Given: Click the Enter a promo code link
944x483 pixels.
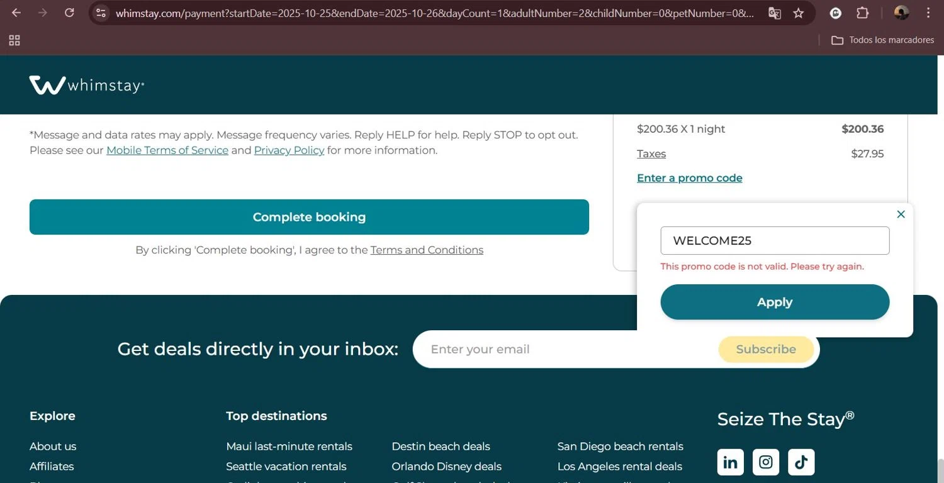Looking at the screenshot, I should point(690,178).
